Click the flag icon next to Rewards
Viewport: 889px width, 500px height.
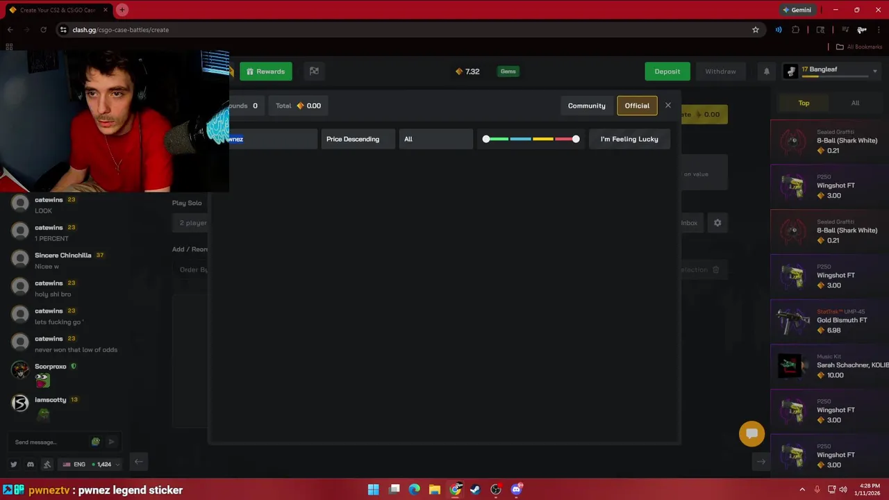click(x=314, y=71)
